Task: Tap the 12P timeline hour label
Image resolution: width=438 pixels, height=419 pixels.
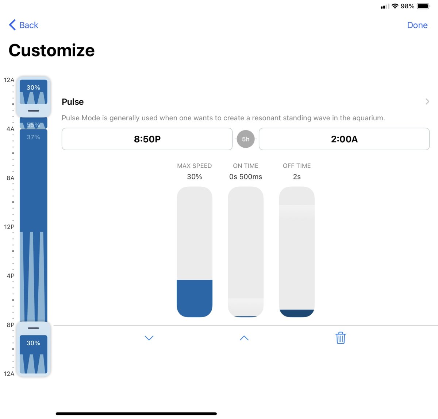Action: coord(9,227)
